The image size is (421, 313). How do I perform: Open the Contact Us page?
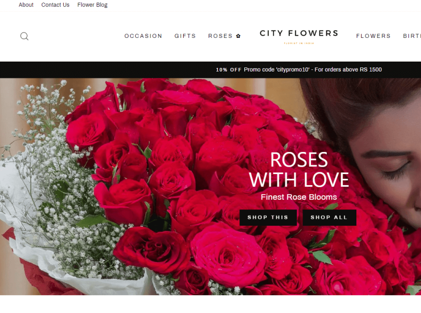click(x=55, y=5)
